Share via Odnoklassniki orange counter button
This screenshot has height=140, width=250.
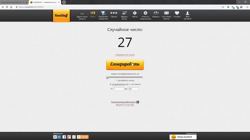(83, 137)
